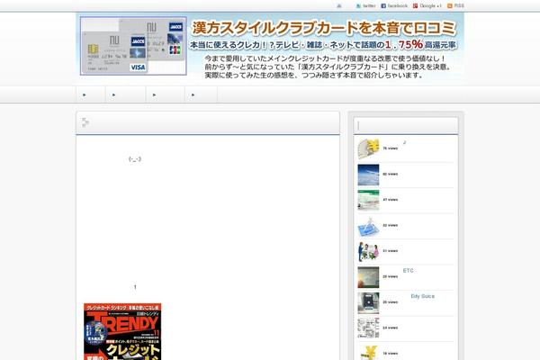Open the TRENDY magazine cover image
540x360 pixels.
[122, 331]
